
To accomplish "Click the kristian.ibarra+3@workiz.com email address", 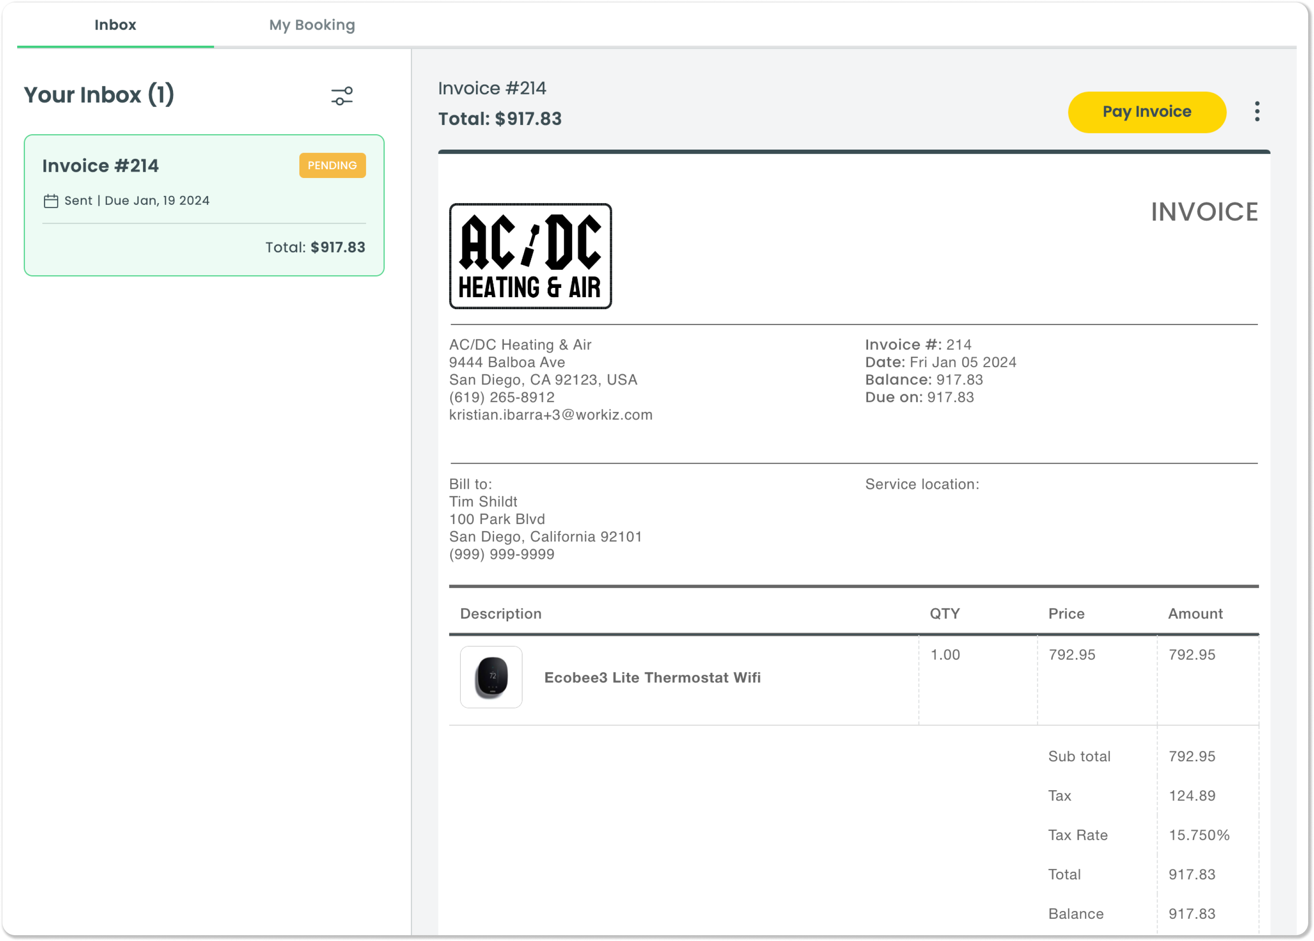I will (x=550, y=415).
